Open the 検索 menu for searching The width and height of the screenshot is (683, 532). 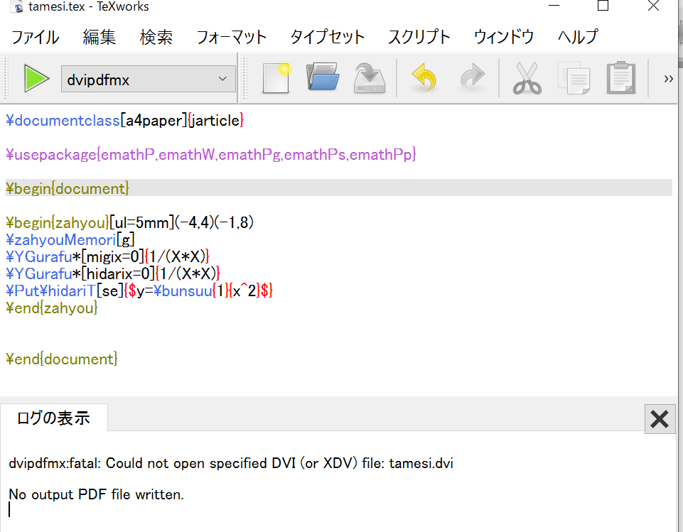coord(156,37)
